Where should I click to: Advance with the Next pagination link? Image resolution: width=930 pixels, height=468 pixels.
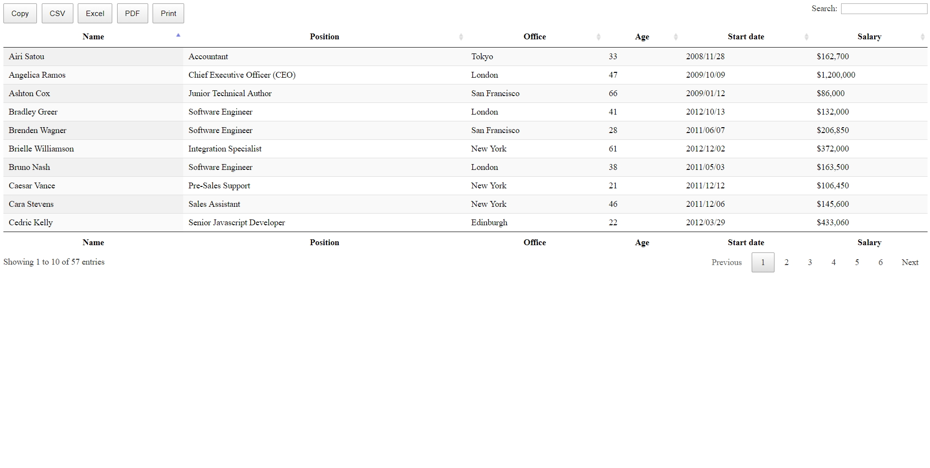[x=910, y=262]
